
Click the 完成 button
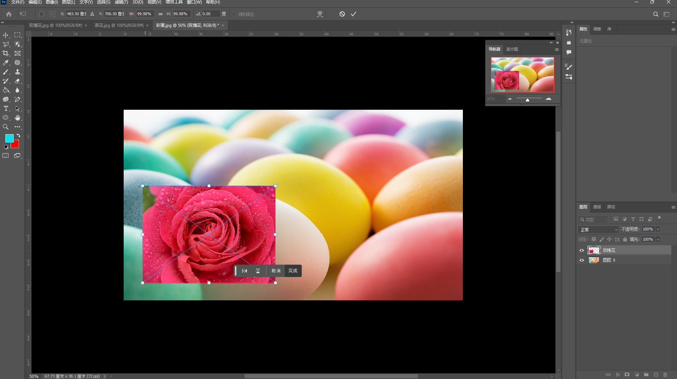[293, 271]
